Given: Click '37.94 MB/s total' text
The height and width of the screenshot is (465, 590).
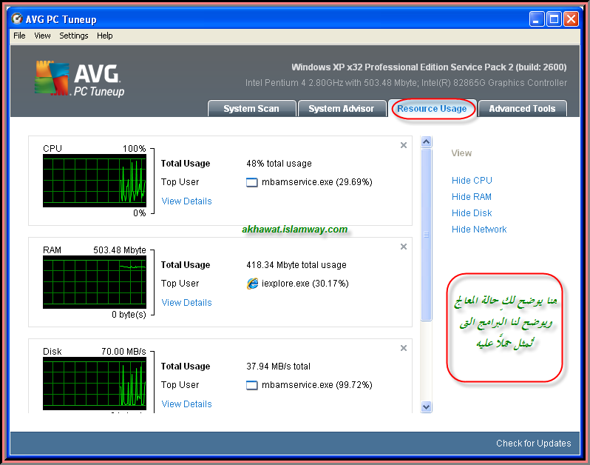Looking at the screenshot, I should click(x=279, y=367).
